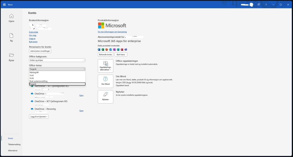Click the Brukerinformasjon heading
The image size is (293, 157).
[x=39, y=20]
